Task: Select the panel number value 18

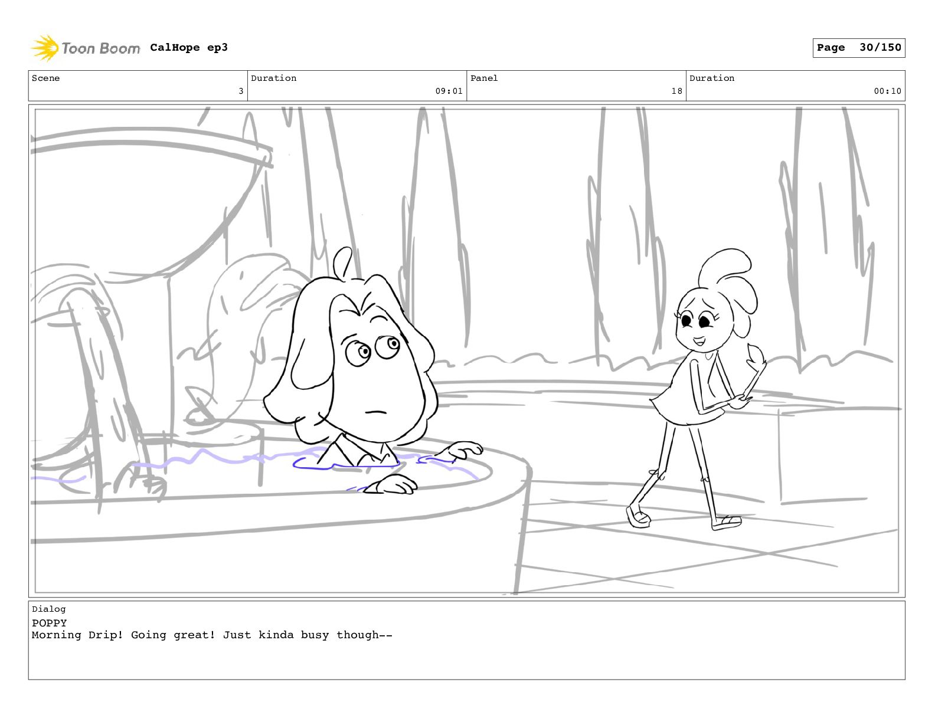Action: coord(676,91)
